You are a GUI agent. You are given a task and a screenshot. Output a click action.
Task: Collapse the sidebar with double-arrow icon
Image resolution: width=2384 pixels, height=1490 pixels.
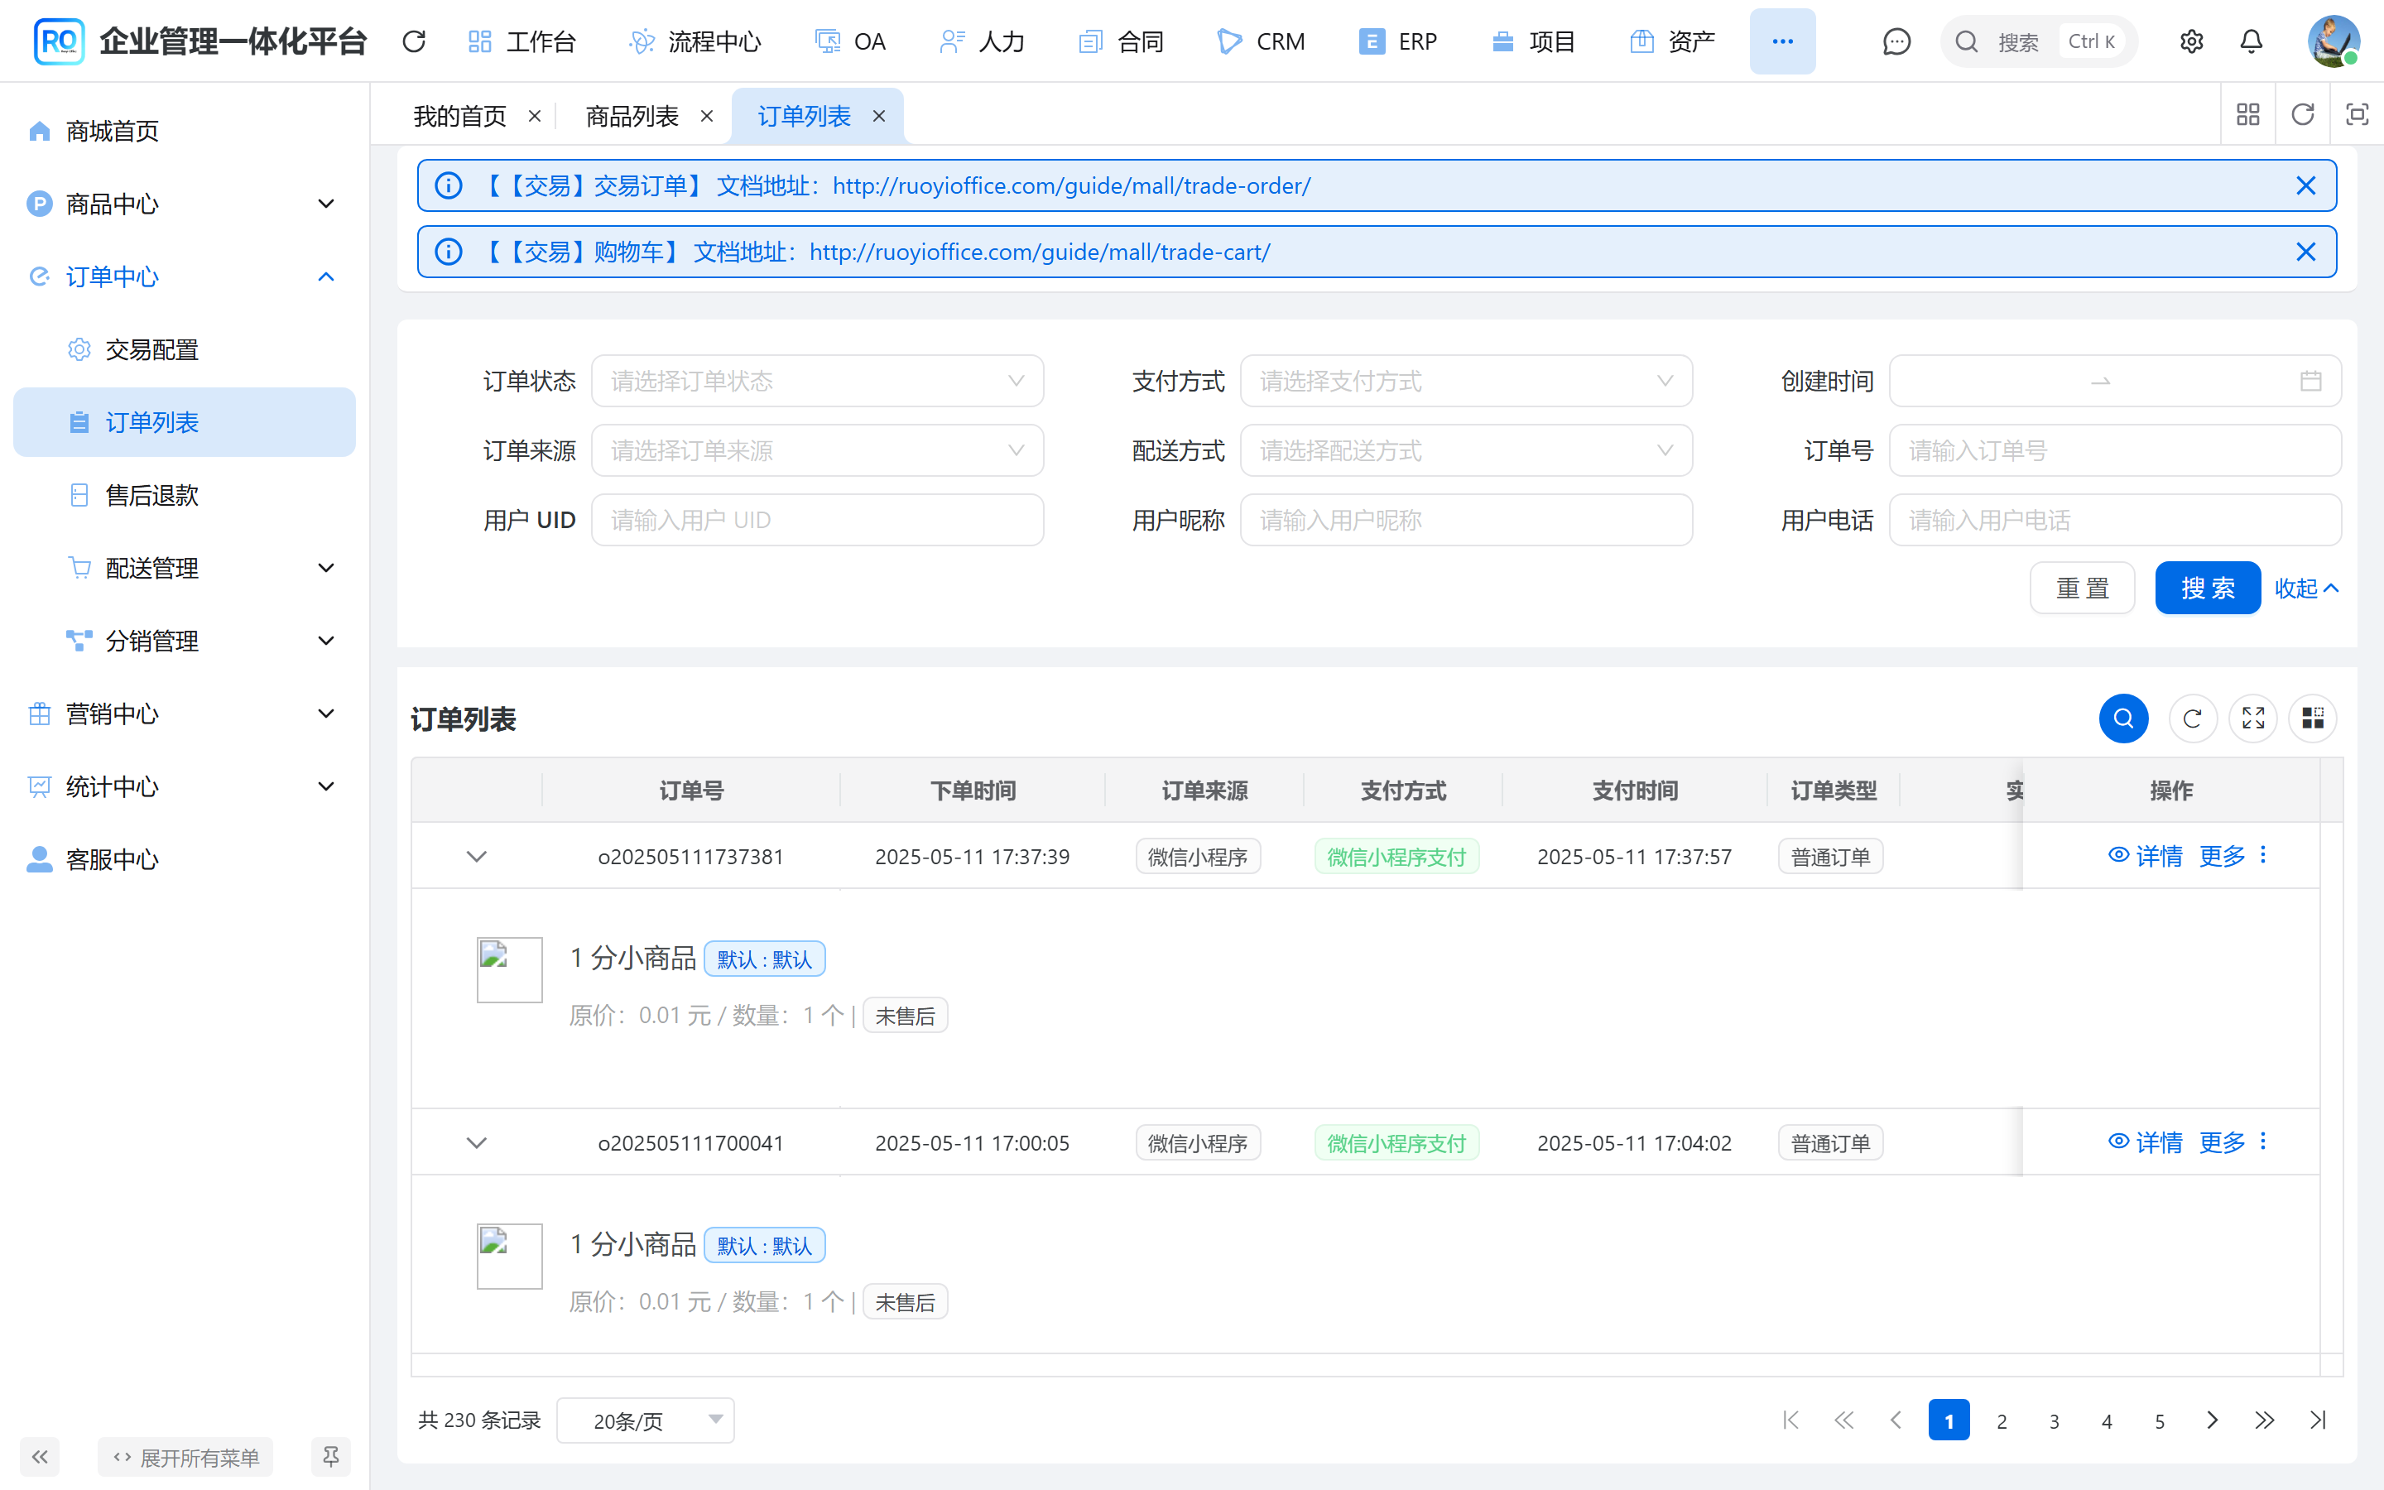click(x=40, y=1457)
